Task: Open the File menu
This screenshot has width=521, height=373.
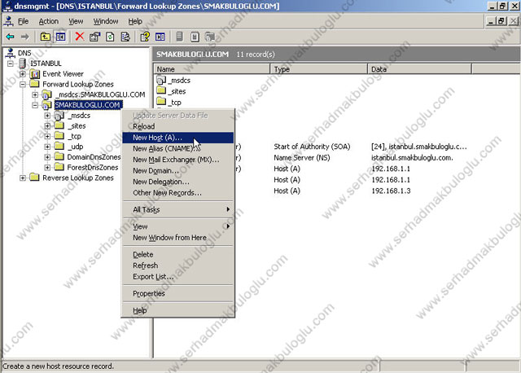Action: click(x=23, y=21)
